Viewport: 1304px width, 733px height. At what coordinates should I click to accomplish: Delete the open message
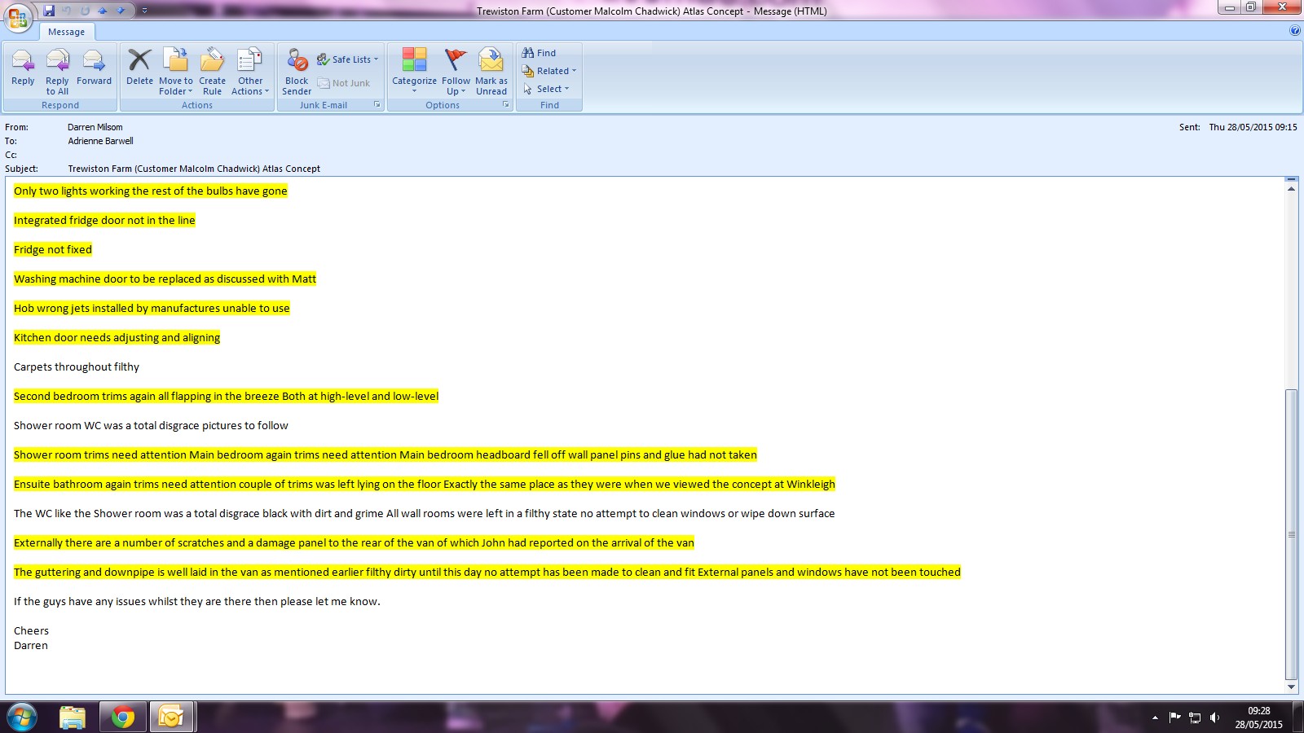pyautogui.click(x=139, y=62)
